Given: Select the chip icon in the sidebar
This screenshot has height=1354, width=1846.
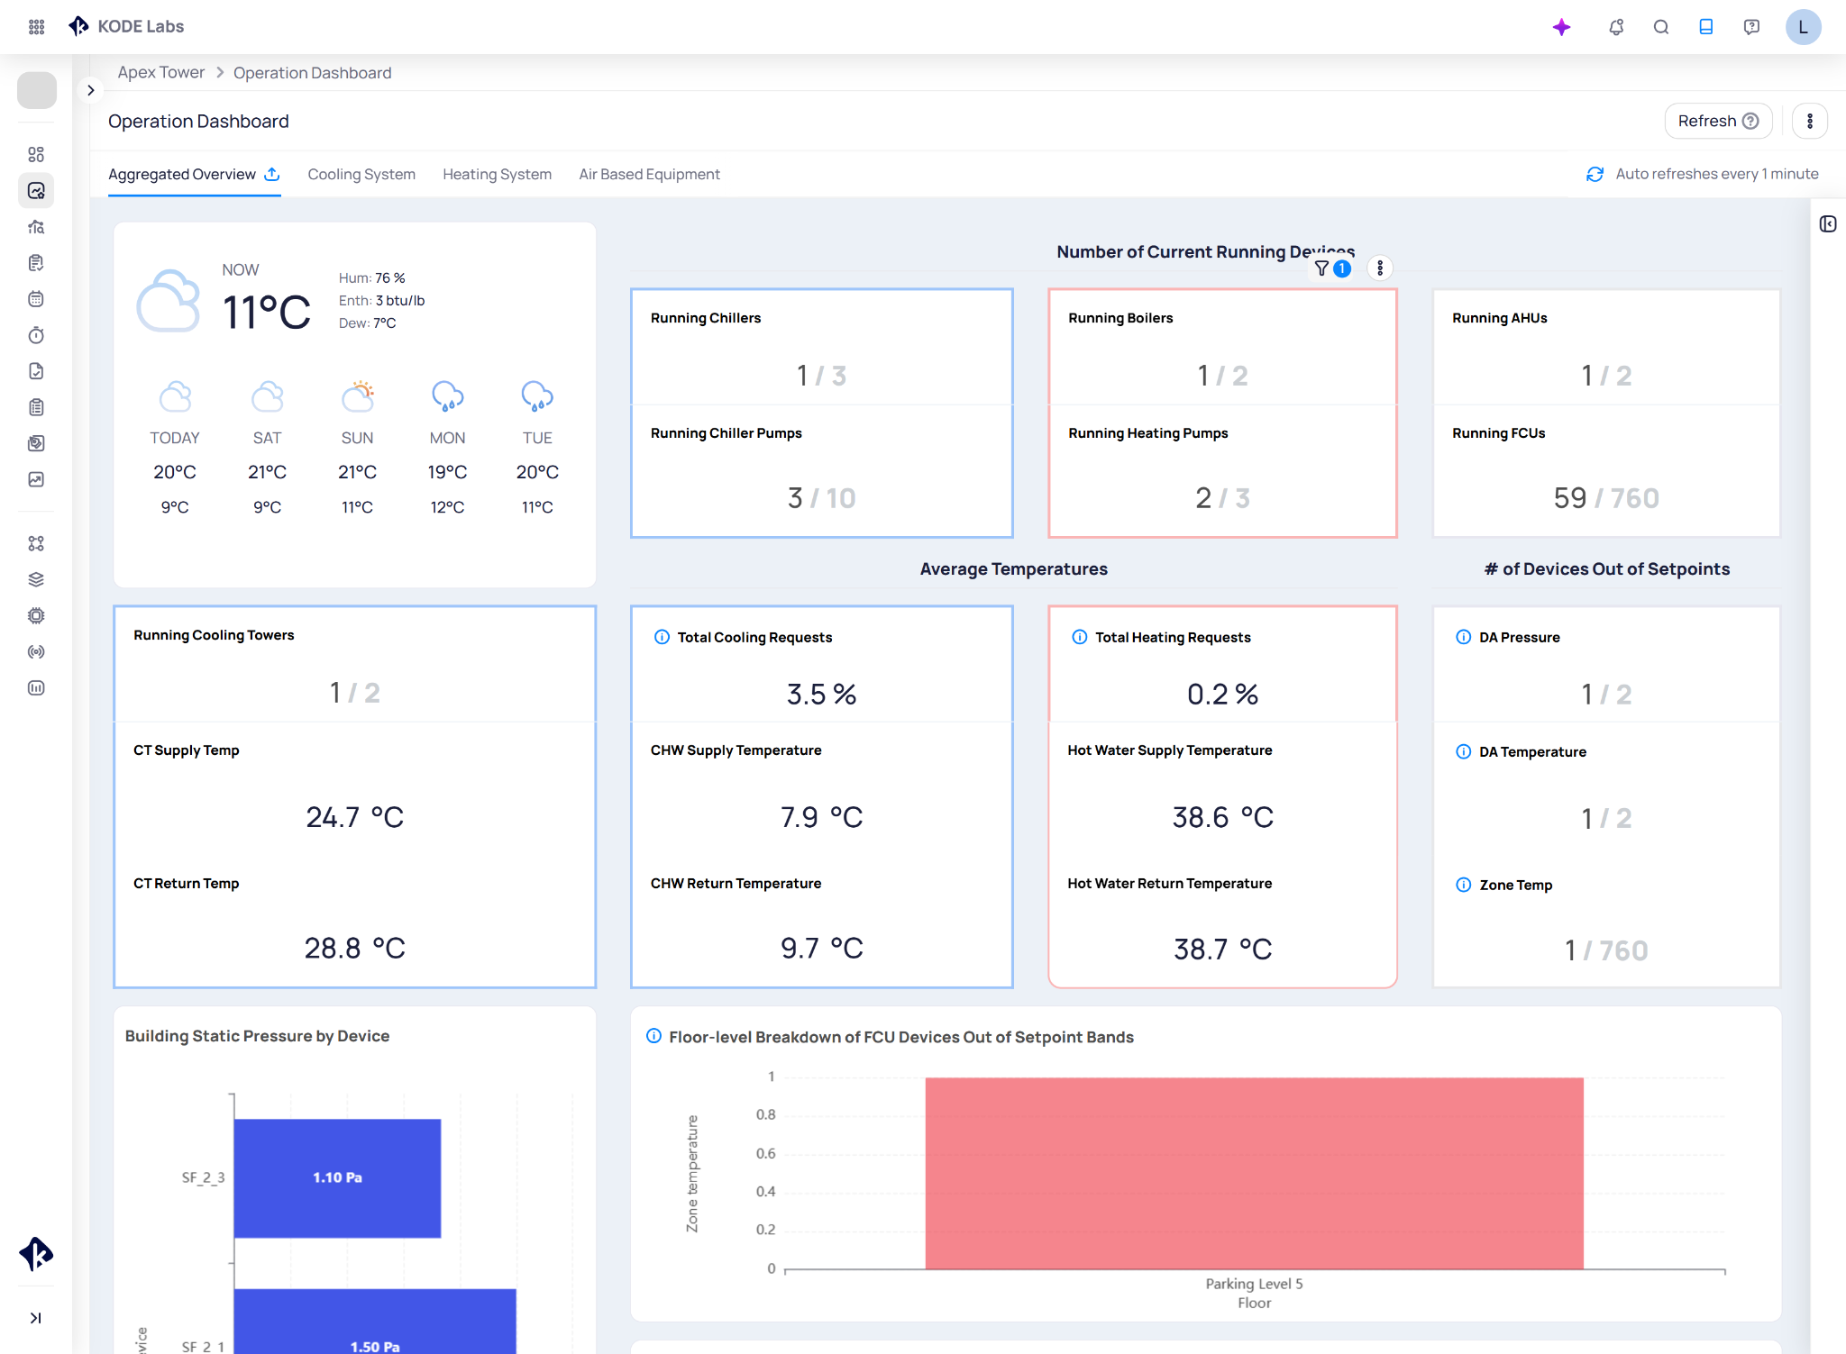Looking at the screenshot, I should click(36, 614).
